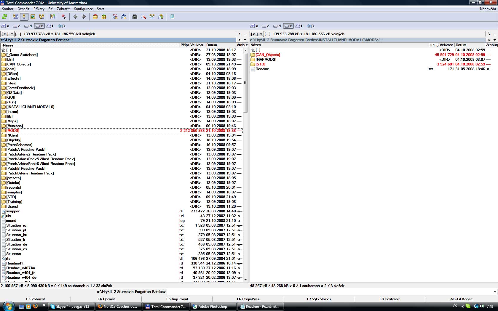Open the Nápověda help menu

tap(488, 9)
